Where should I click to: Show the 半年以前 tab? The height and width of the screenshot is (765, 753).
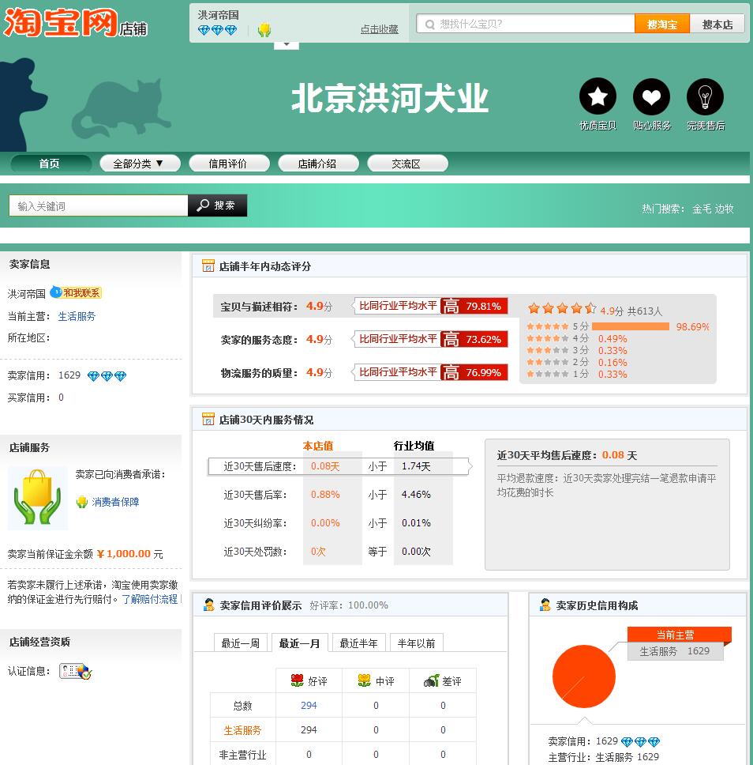point(416,643)
